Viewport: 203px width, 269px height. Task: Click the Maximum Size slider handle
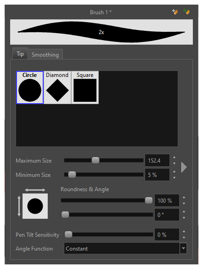(96, 160)
